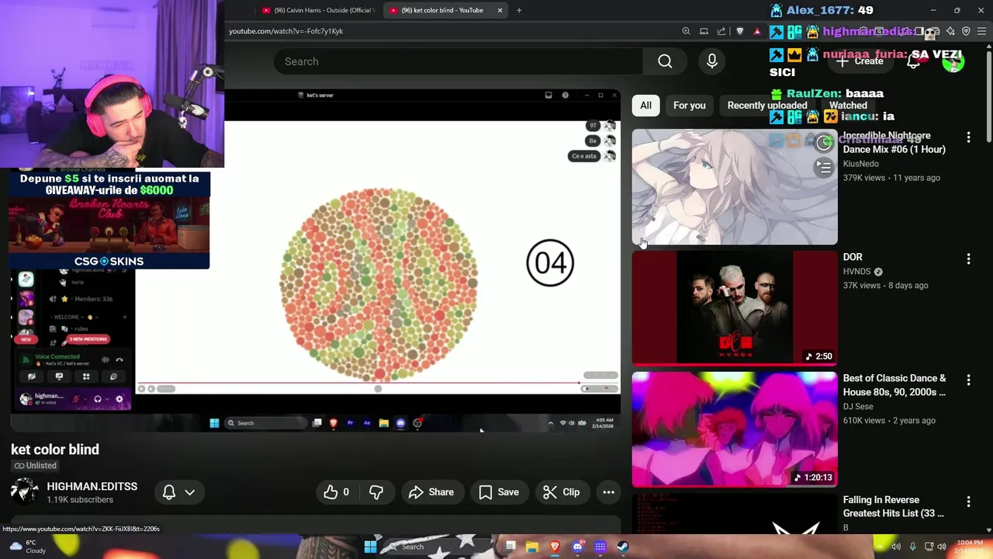Open Discord from the taskbar

coord(577,547)
